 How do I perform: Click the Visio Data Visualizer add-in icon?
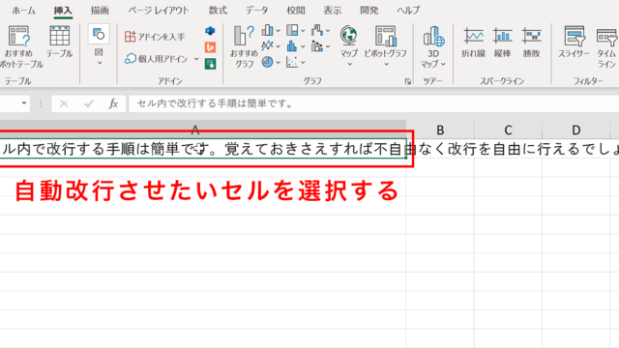tap(210, 31)
